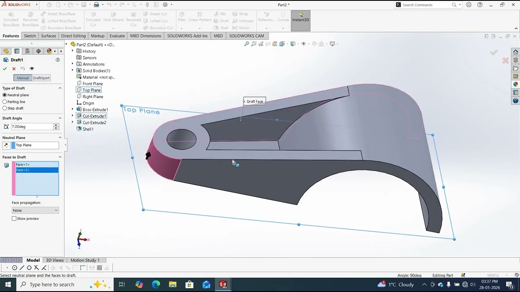Screen dimensions: 520x292
Task: Click the viewport green confirm checkmark
Action: (494, 52)
